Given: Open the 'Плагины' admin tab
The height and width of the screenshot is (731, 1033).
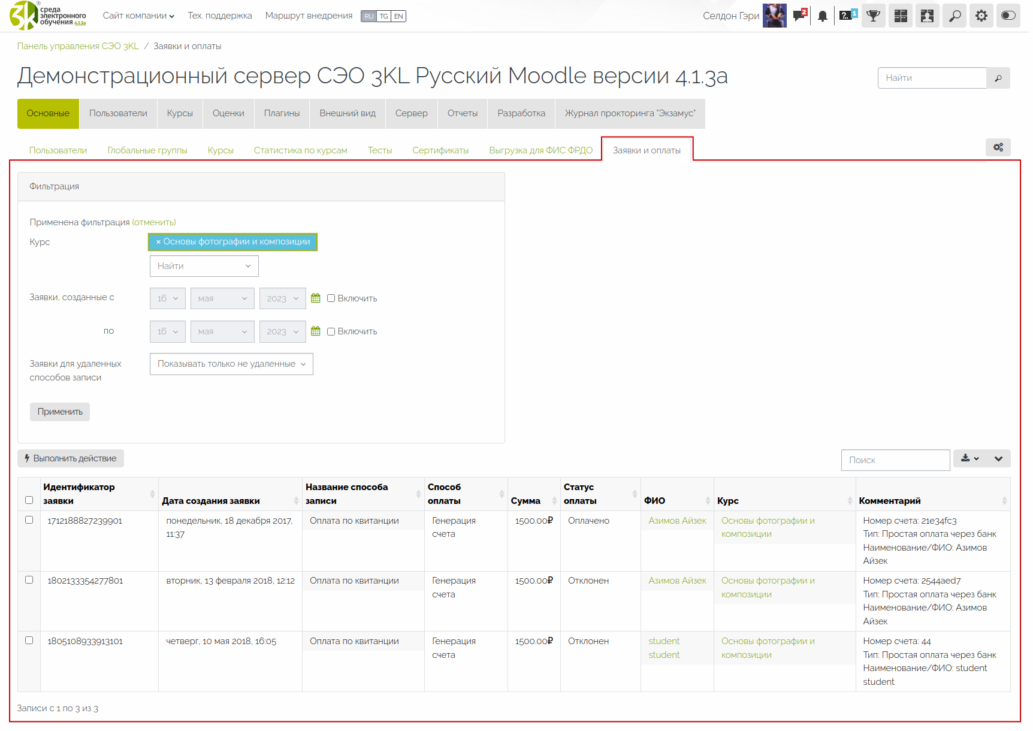Looking at the screenshot, I should coord(282,113).
